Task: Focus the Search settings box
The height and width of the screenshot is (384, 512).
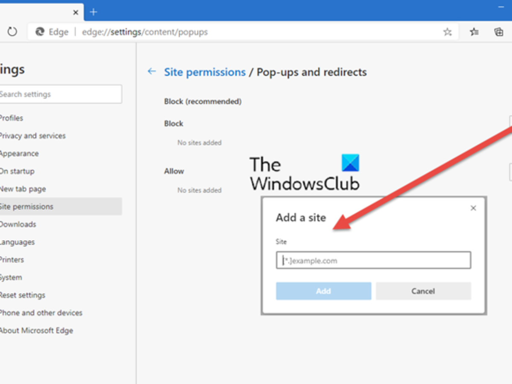Action: pyautogui.click(x=61, y=94)
